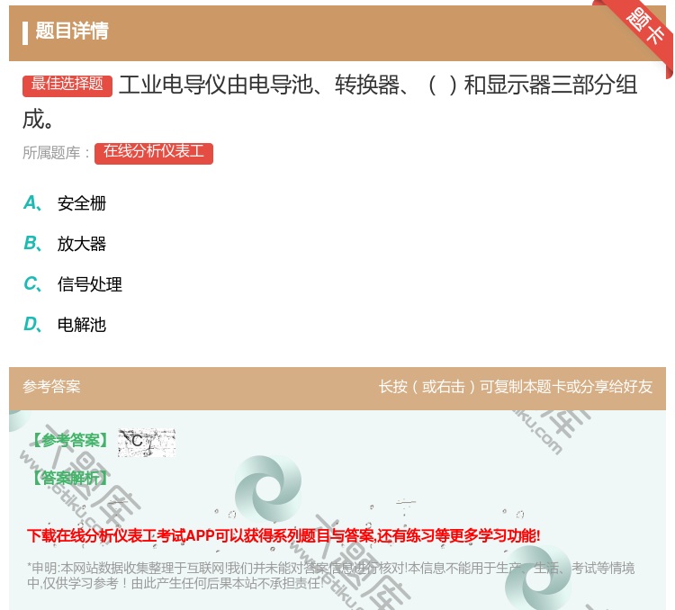Click the letter D option marker

(x=32, y=324)
